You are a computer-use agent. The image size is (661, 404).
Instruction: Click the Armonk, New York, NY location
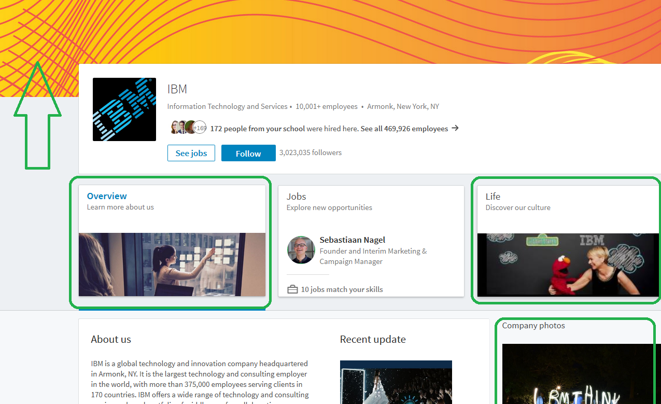(x=403, y=106)
